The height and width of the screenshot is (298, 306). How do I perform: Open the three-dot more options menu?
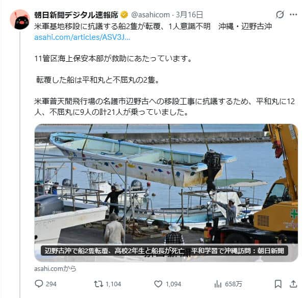[x=293, y=14]
